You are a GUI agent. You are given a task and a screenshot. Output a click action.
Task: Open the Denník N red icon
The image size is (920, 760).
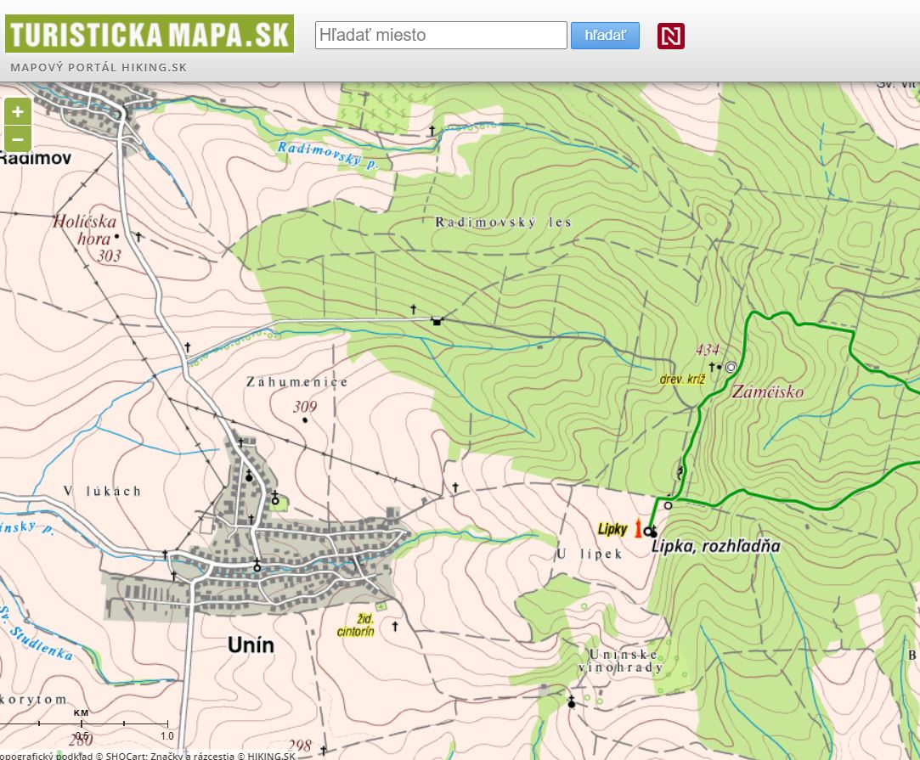pyautogui.click(x=670, y=36)
